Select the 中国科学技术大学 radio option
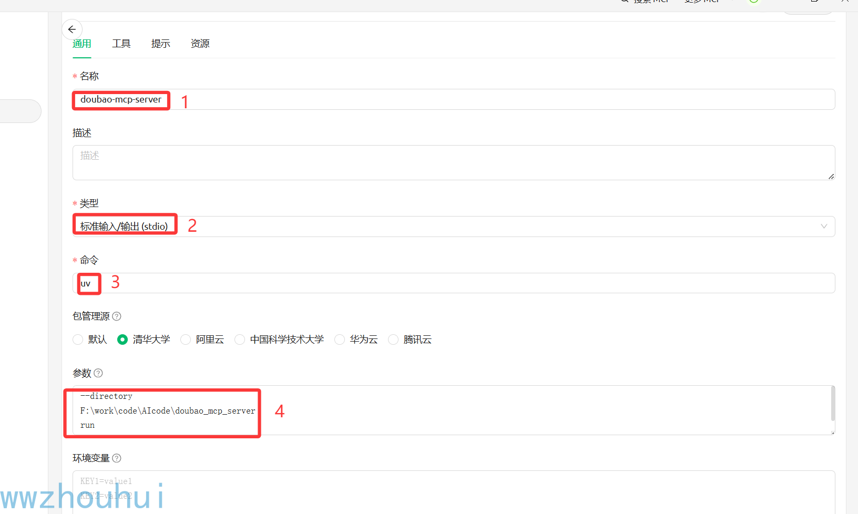The image size is (858, 514). [x=240, y=340]
